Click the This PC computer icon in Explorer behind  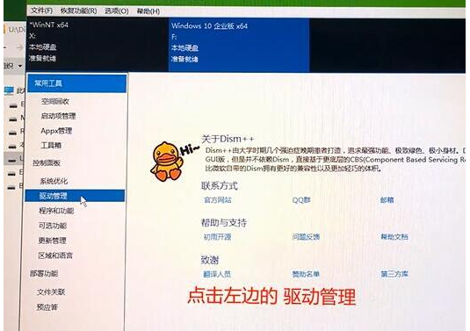click(x=9, y=90)
